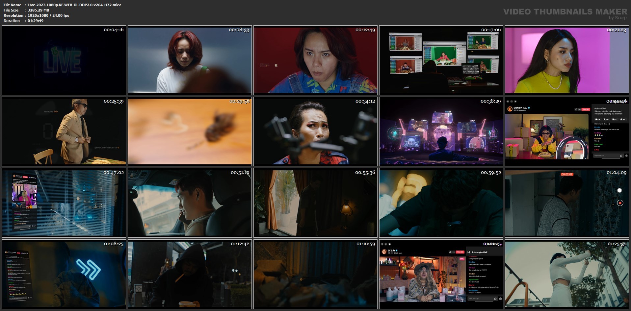Open the neon stage thumbnail at 00:38:29
This screenshot has width=631, height=311.
(x=441, y=132)
